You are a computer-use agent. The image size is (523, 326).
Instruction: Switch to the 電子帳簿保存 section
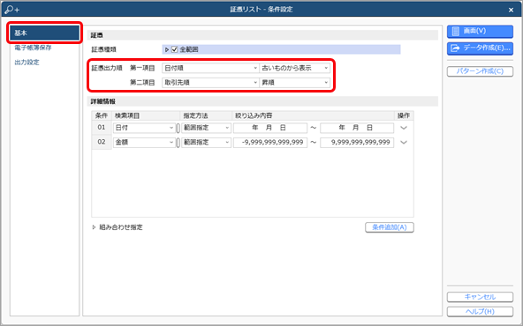[33, 48]
